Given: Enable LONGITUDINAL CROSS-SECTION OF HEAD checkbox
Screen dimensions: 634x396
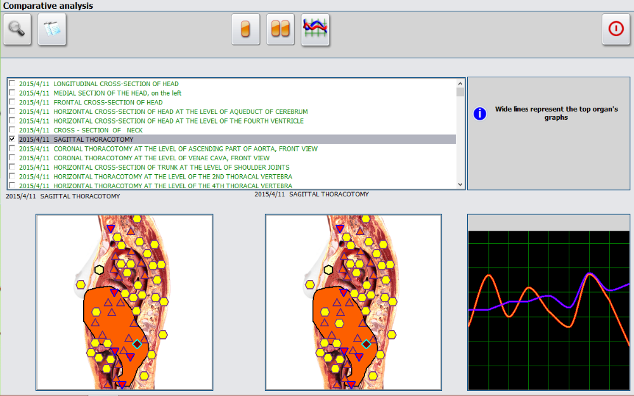Looking at the screenshot, I should click(x=12, y=84).
